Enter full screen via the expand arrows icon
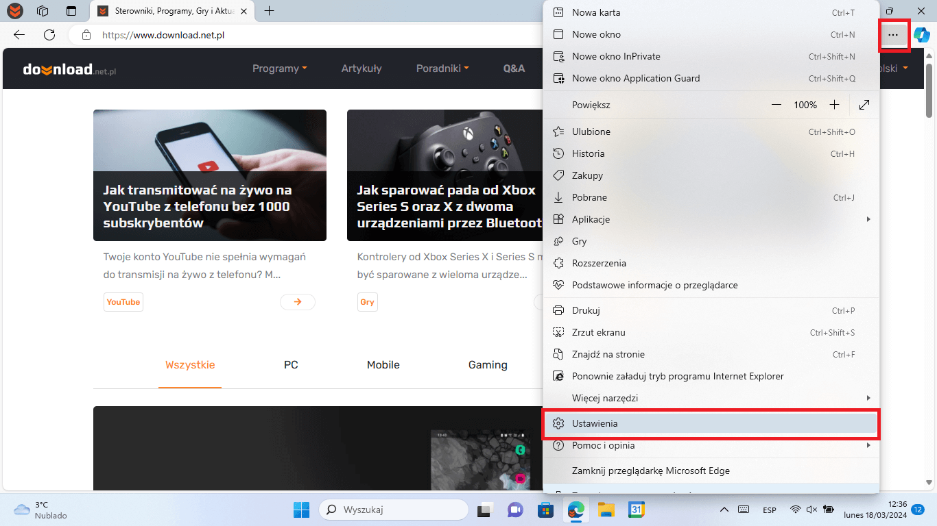Viewport: 937px width, 526px height. [864, 105]
